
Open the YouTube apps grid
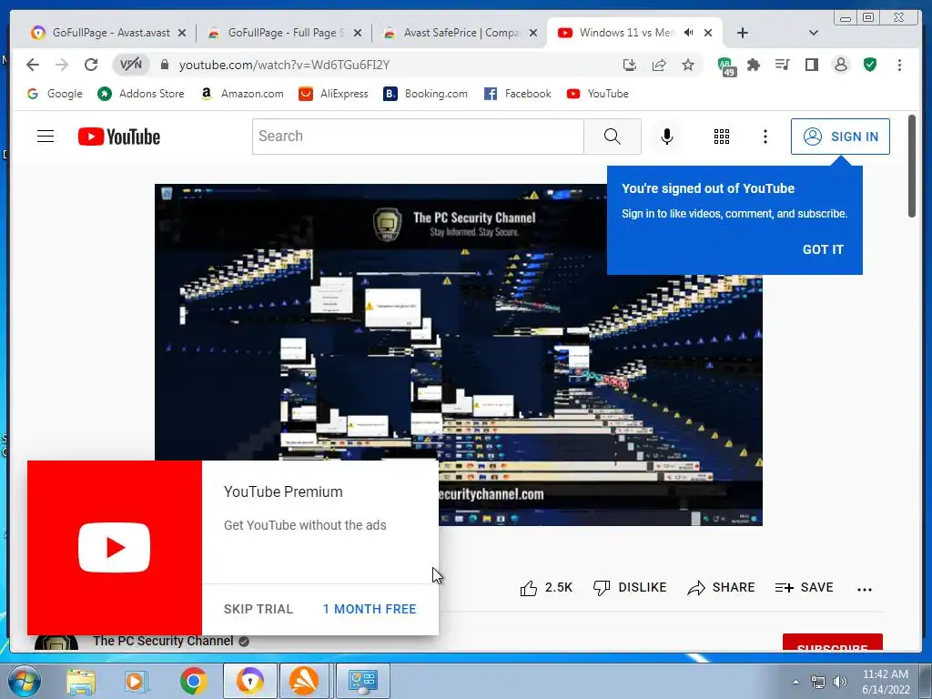pyautogui.click(x=722, y=137)
